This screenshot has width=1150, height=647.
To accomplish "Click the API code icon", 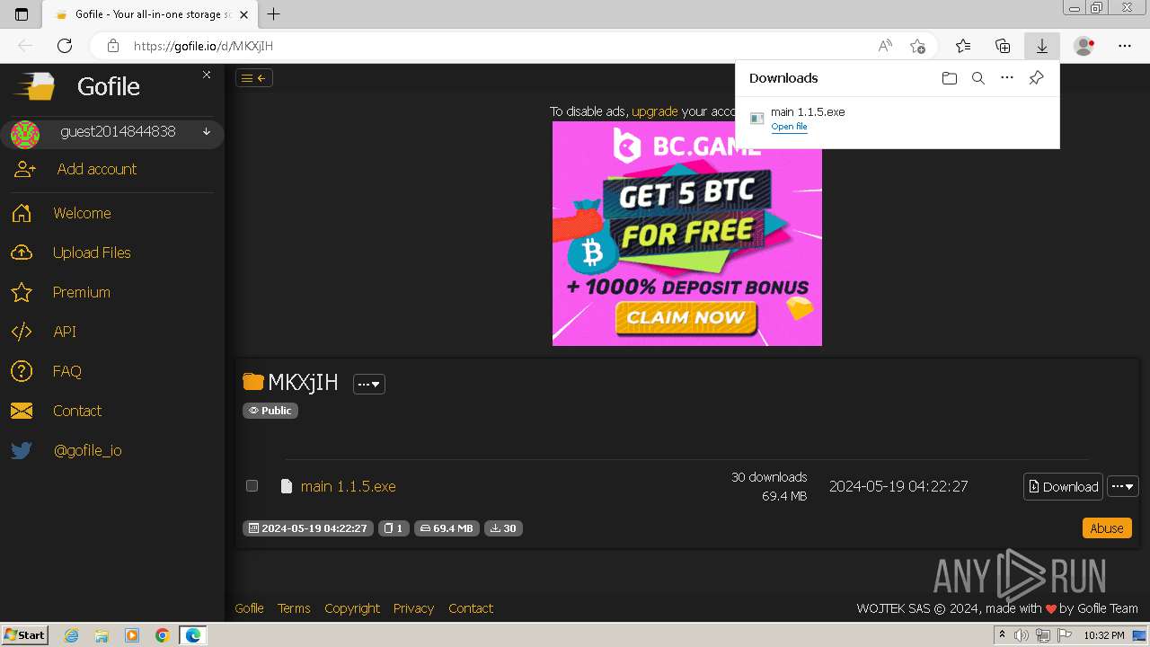I will [x=22, y=332].
